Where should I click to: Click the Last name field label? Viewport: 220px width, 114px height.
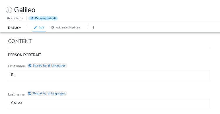click(16, 94)
